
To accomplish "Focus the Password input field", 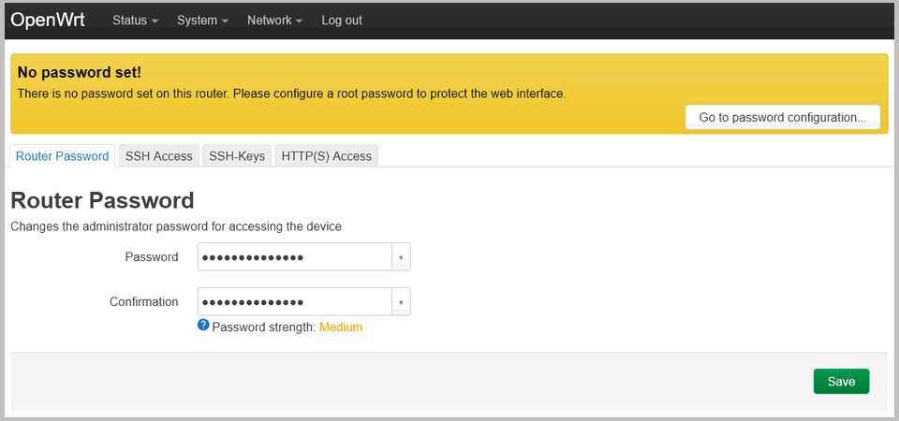I will [294, 257].
